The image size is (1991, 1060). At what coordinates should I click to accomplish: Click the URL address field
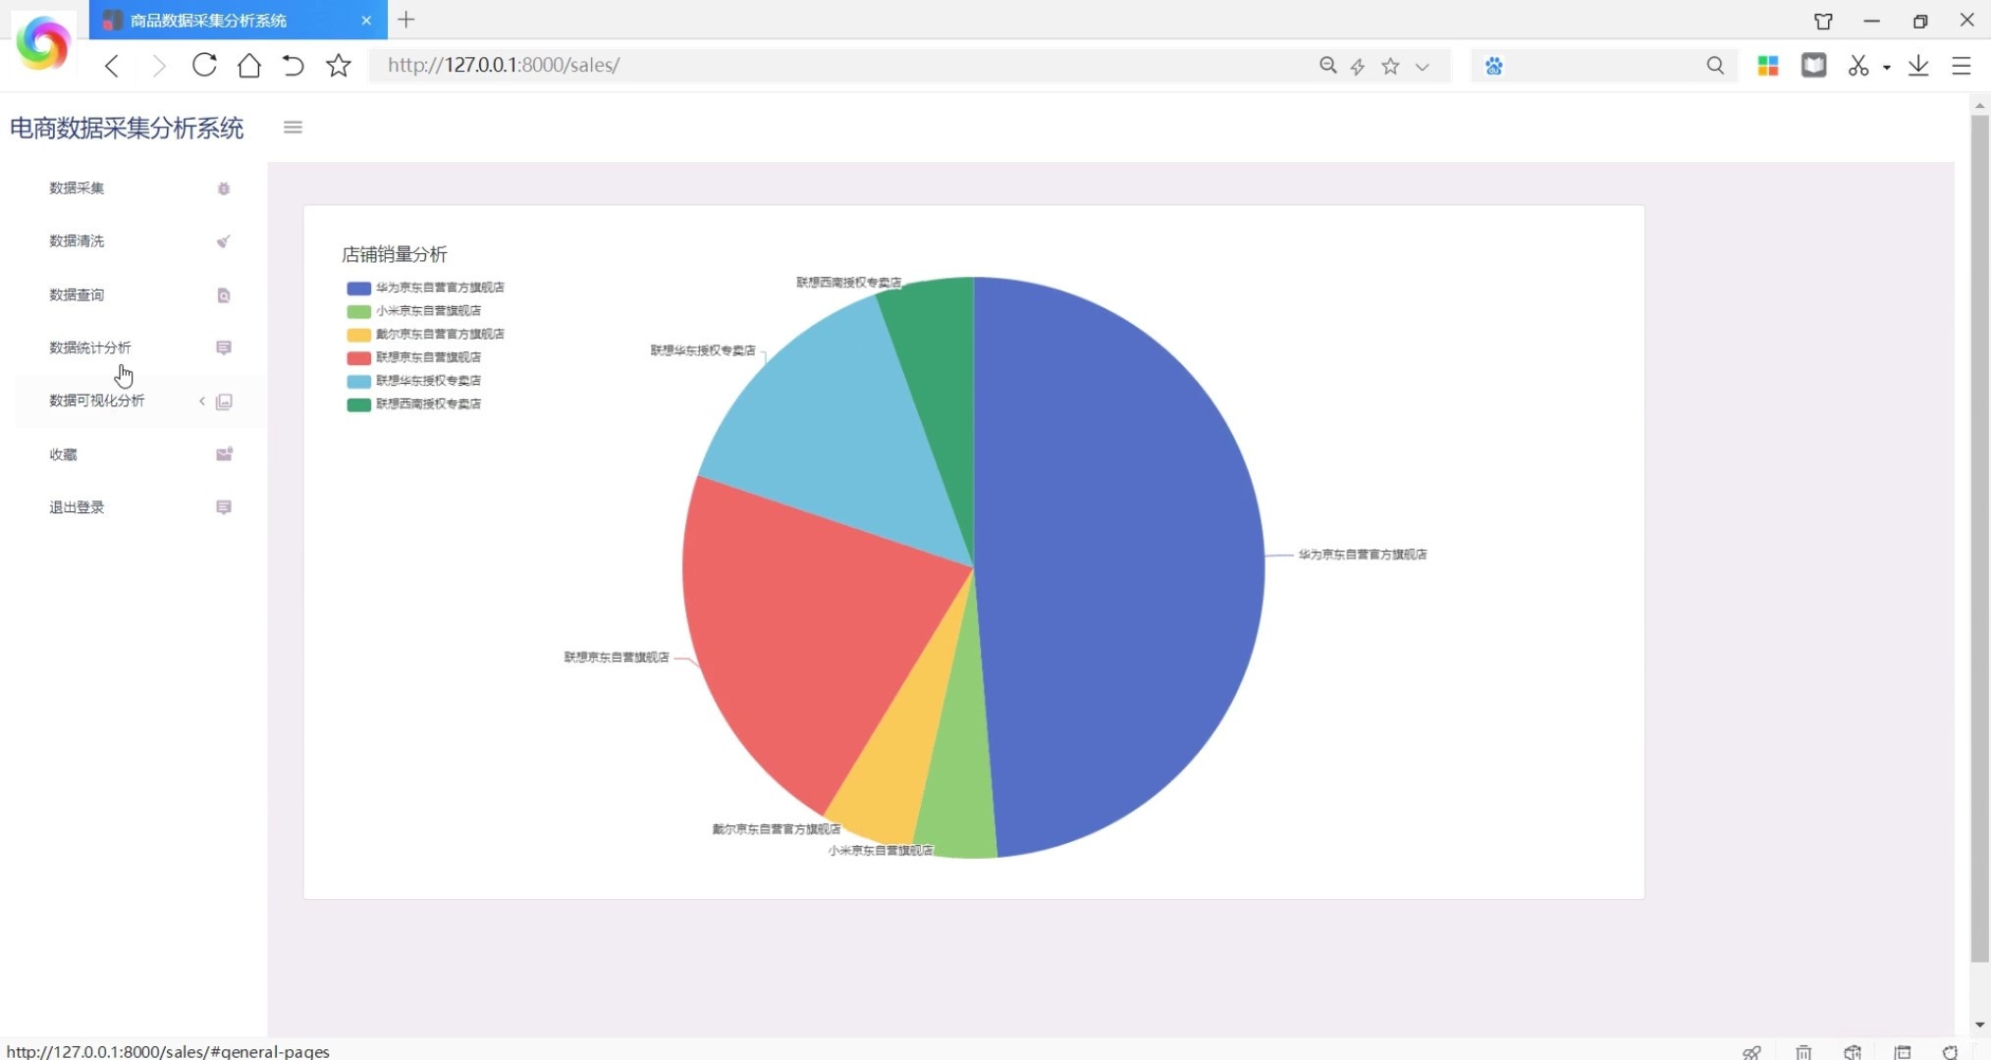(x=785, y=66)
